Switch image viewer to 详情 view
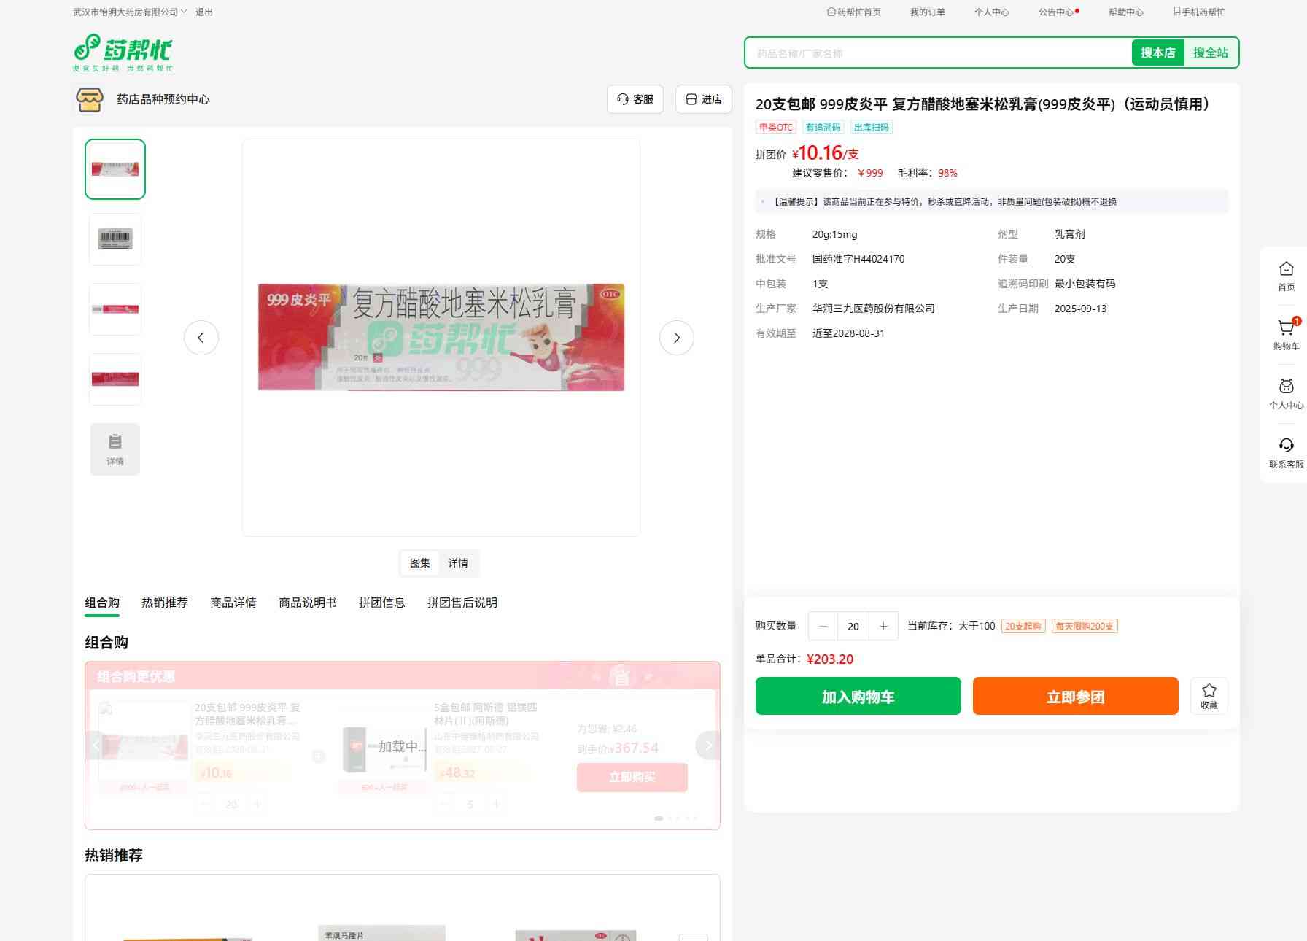The image size is (1307, 941). pos(458,563)
